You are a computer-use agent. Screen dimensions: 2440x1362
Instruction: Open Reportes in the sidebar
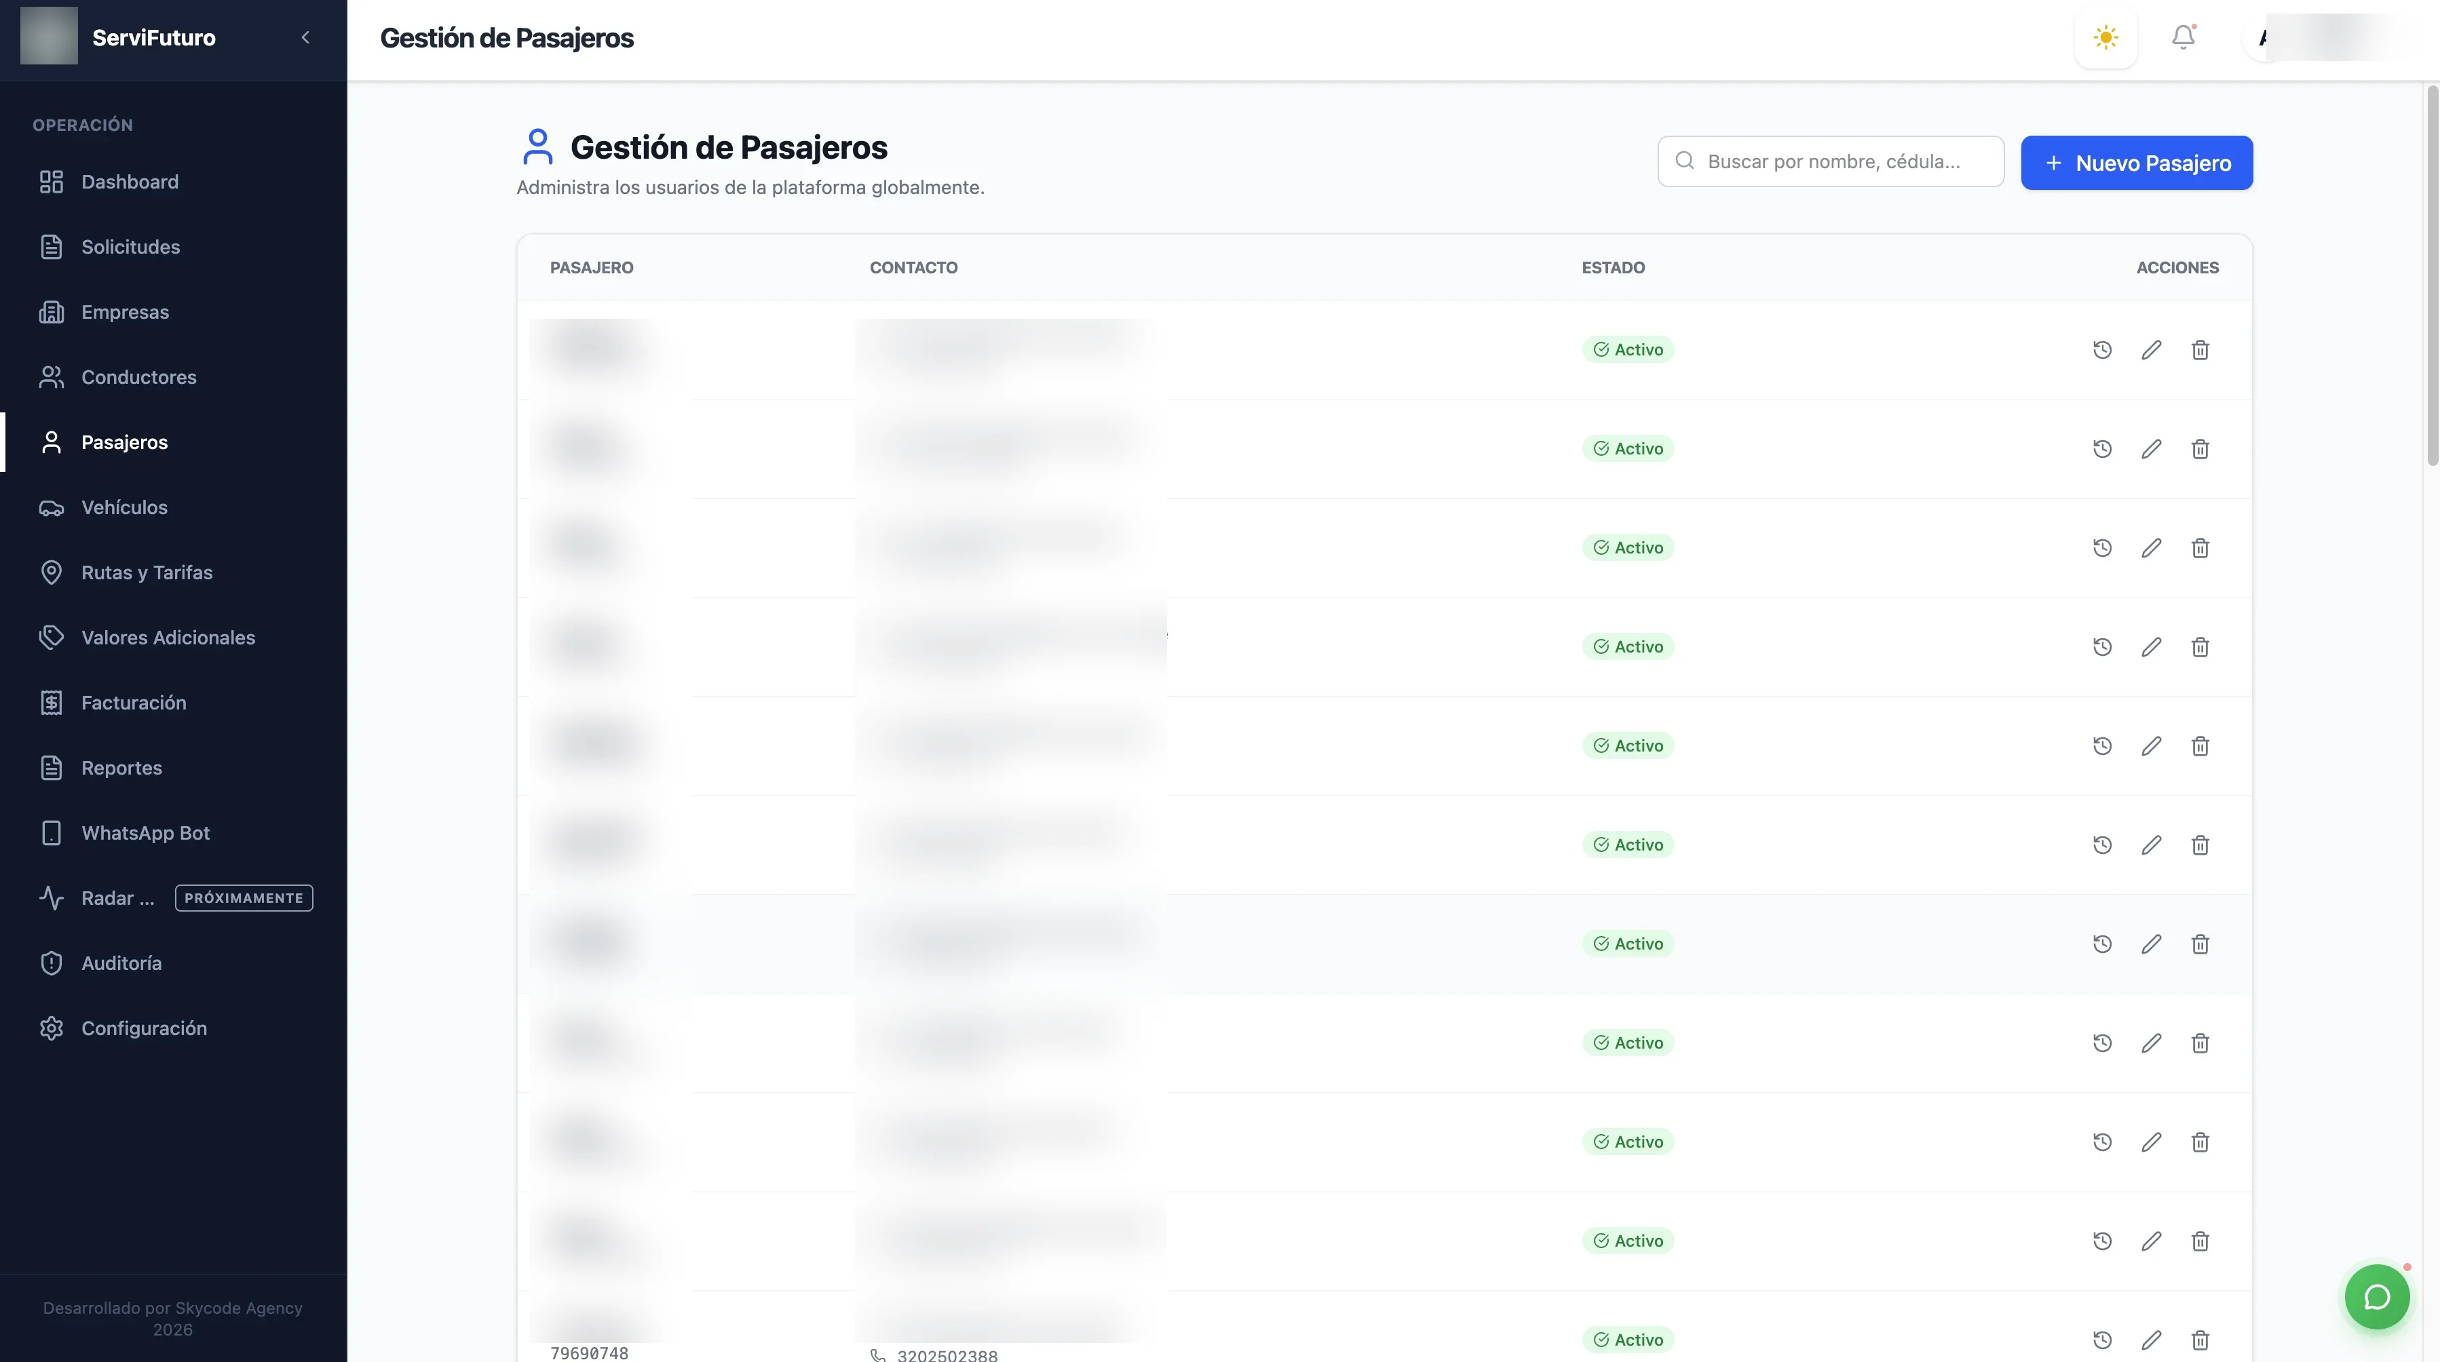174,768
